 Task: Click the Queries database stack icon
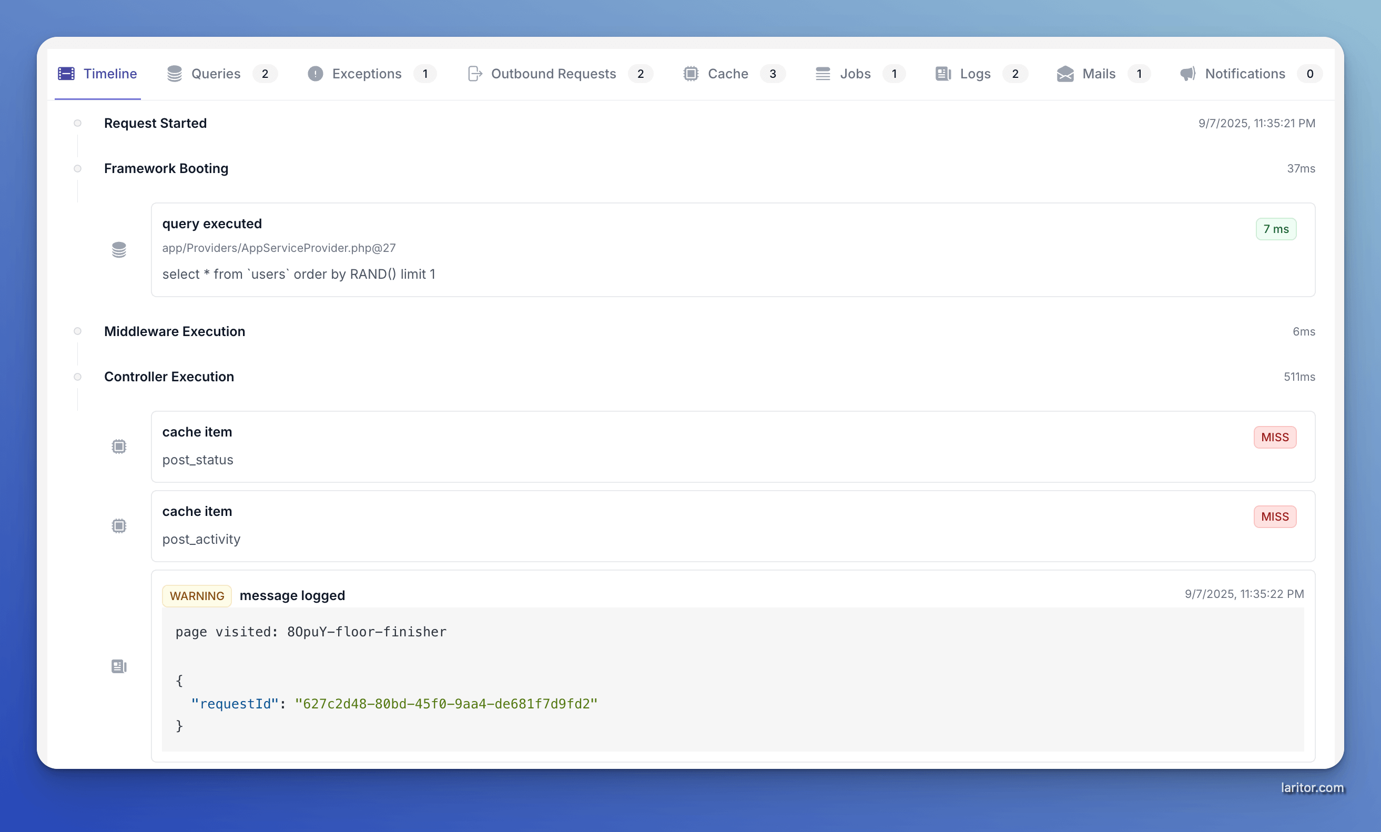click(174, 74)
